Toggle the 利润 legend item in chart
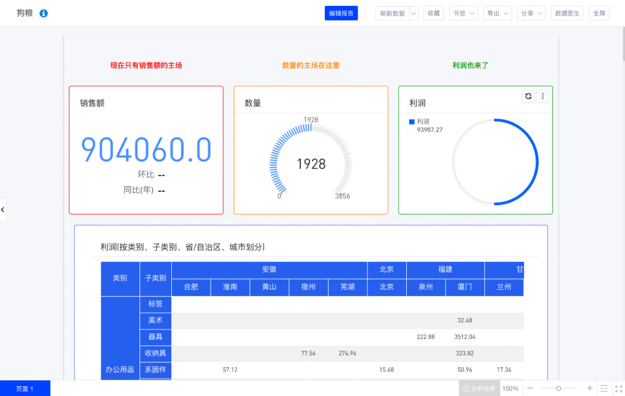625x396 pixels. pyautogui.click(x=420, y=122)
